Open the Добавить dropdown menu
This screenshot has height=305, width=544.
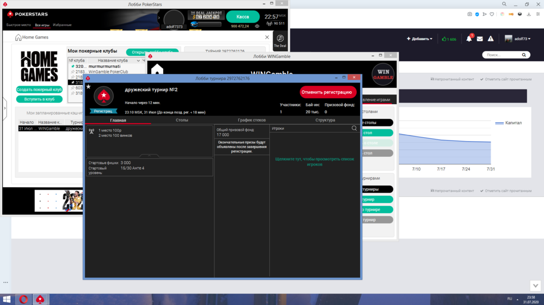point(419,39)
